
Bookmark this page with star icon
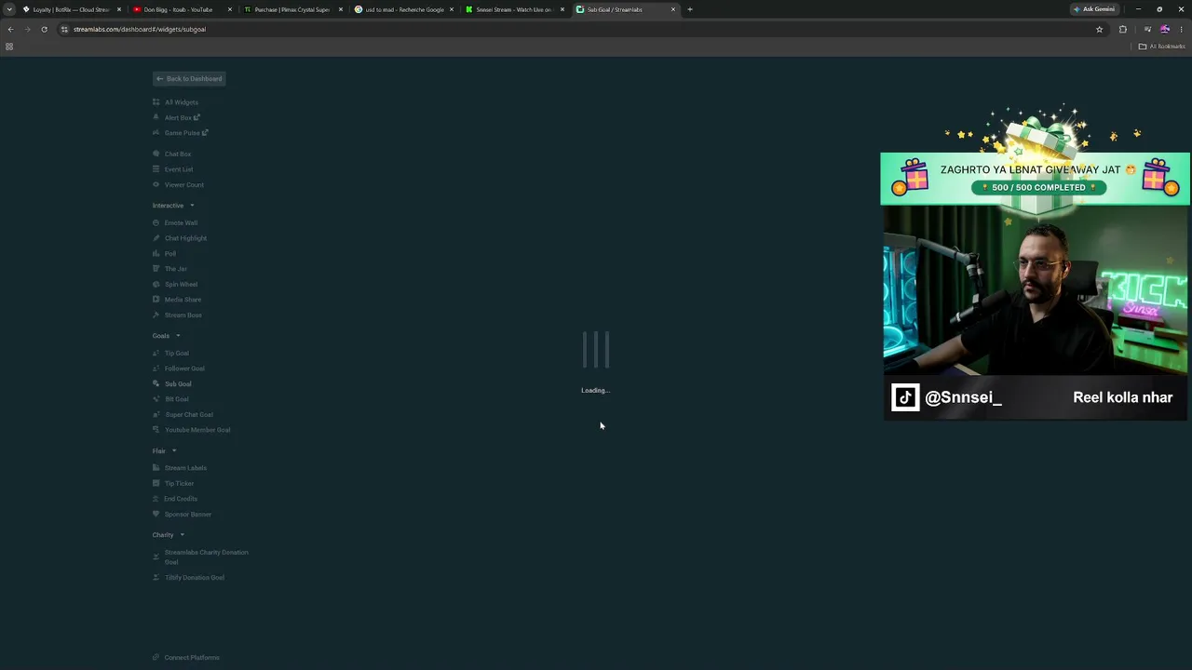1099,29
